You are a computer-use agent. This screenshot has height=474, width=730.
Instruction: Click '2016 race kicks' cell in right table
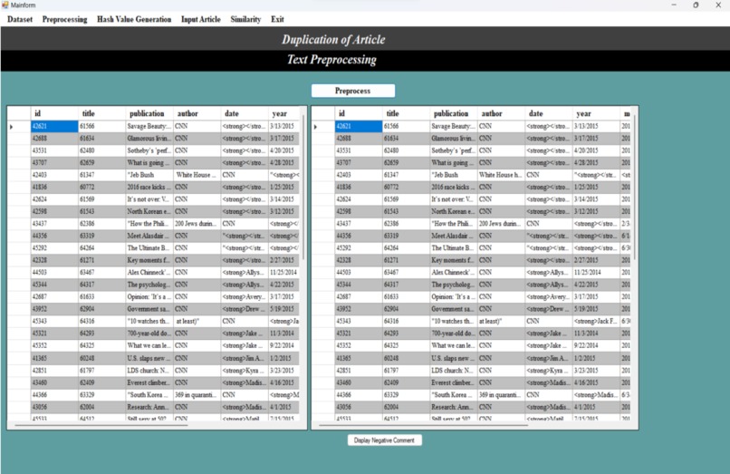[454, 187]
